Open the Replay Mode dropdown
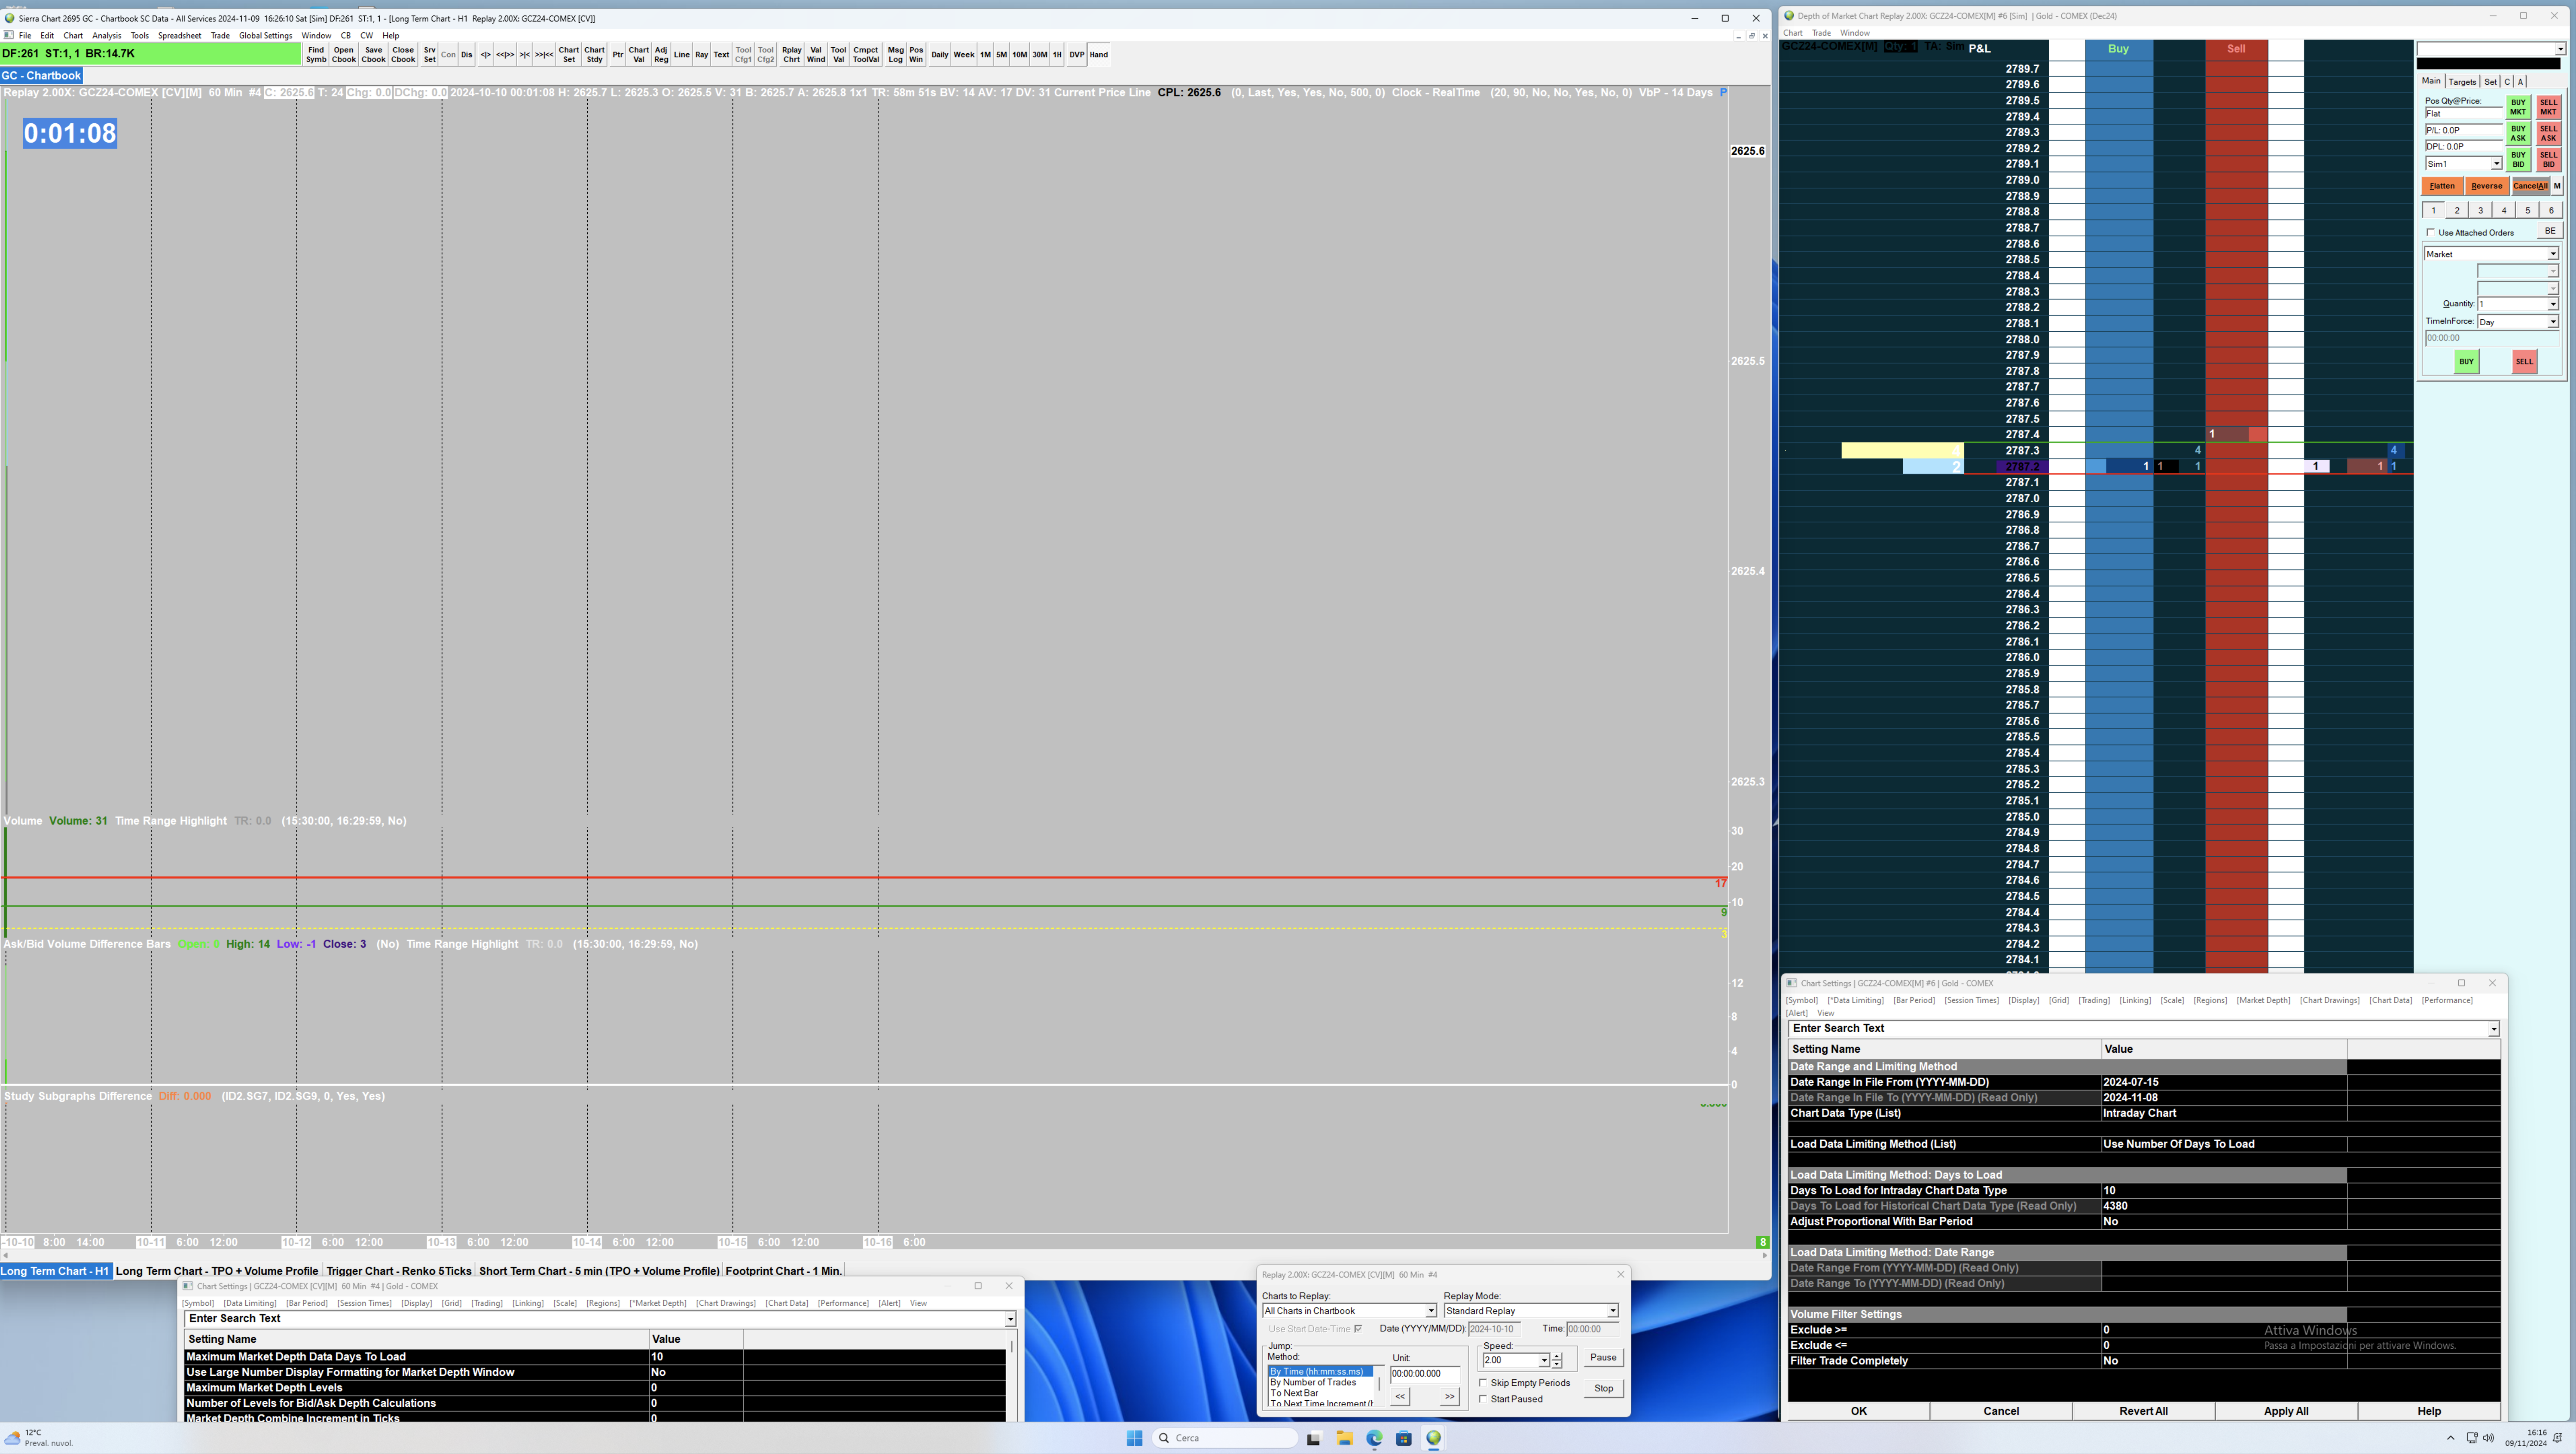This screenshot has width=2576, height=1454. click(x=1612, y=1311)
